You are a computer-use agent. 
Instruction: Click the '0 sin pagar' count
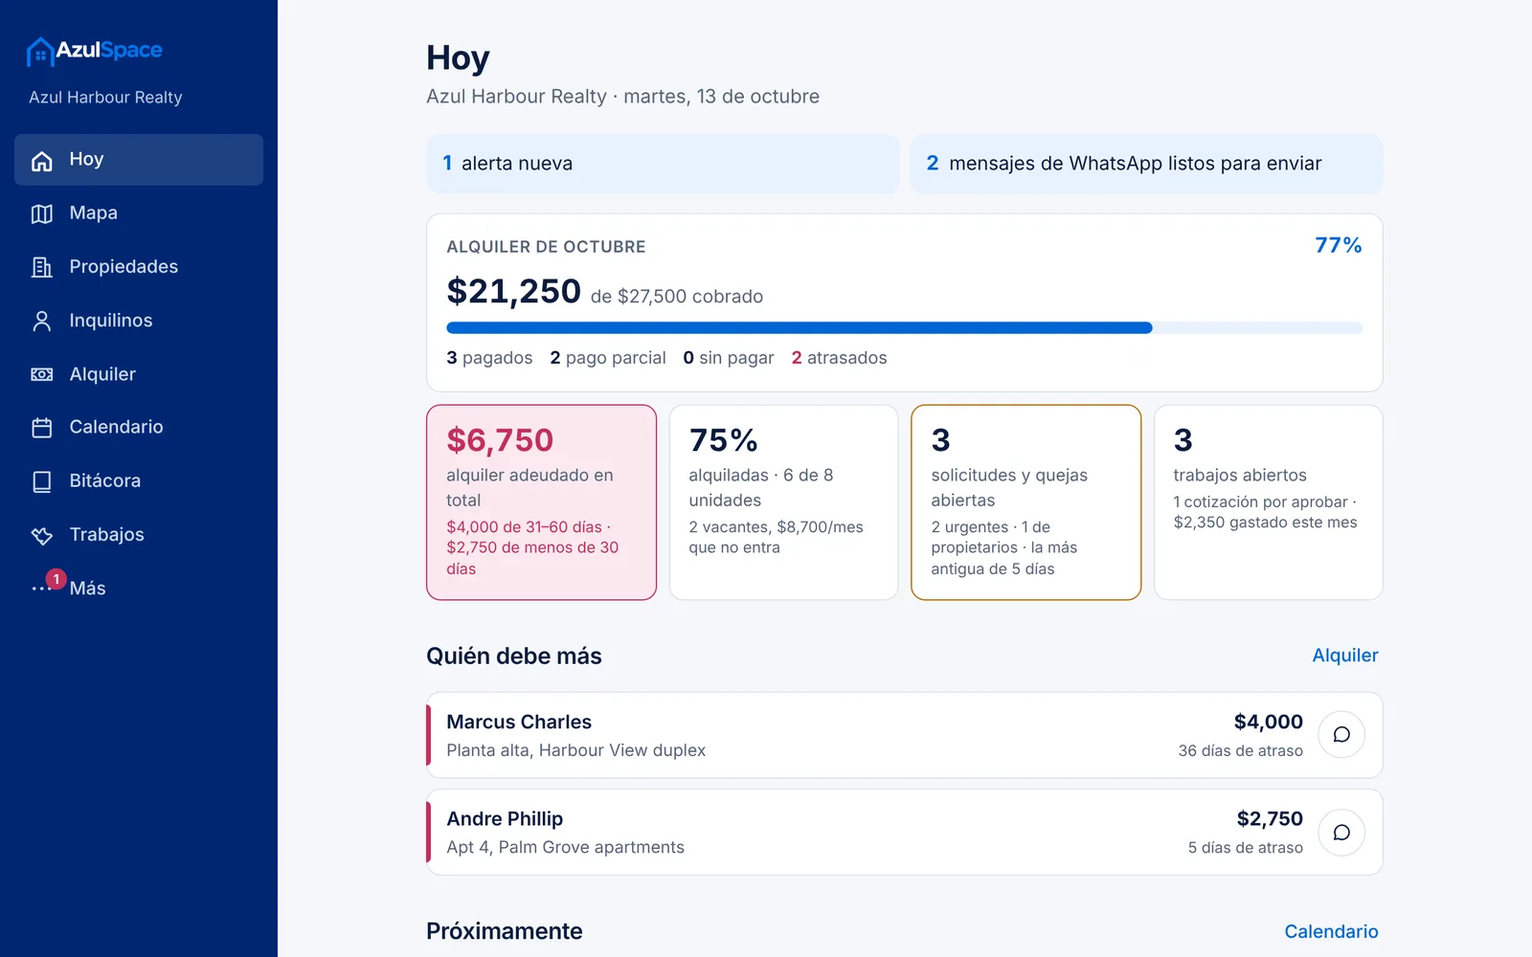[x=729, y=358]
